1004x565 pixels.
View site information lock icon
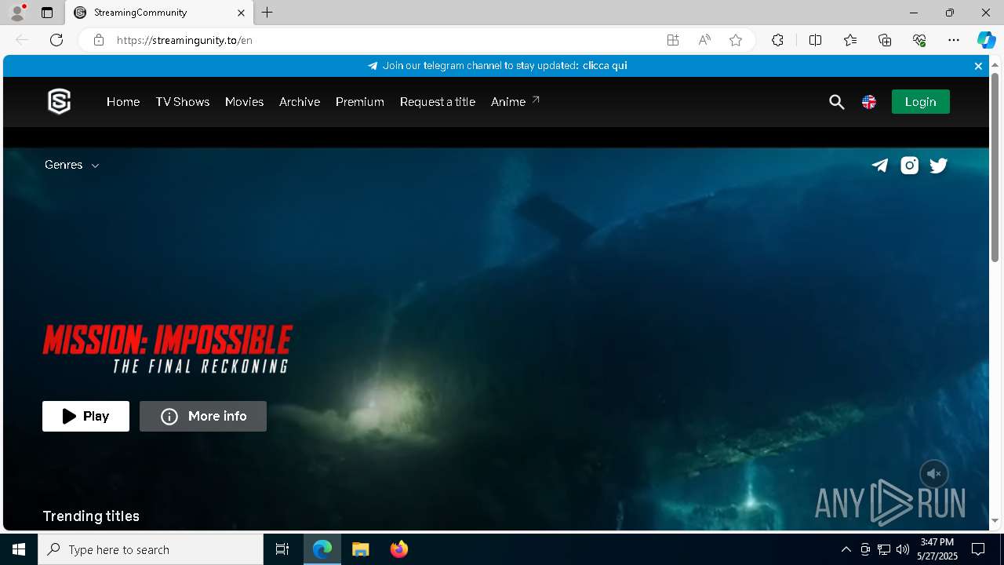(99, 40)
